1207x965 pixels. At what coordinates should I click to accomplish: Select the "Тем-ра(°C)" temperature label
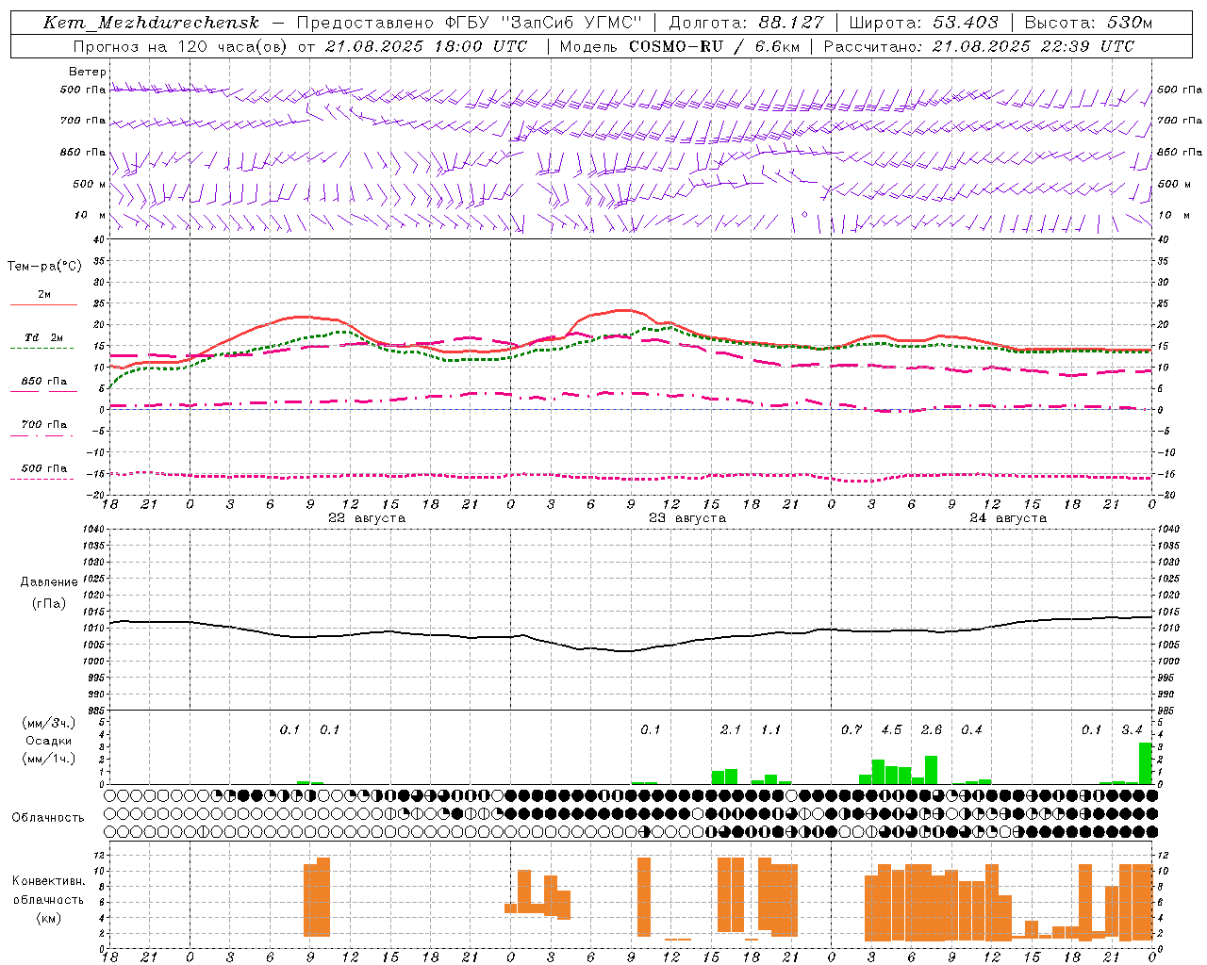point(44,266)
